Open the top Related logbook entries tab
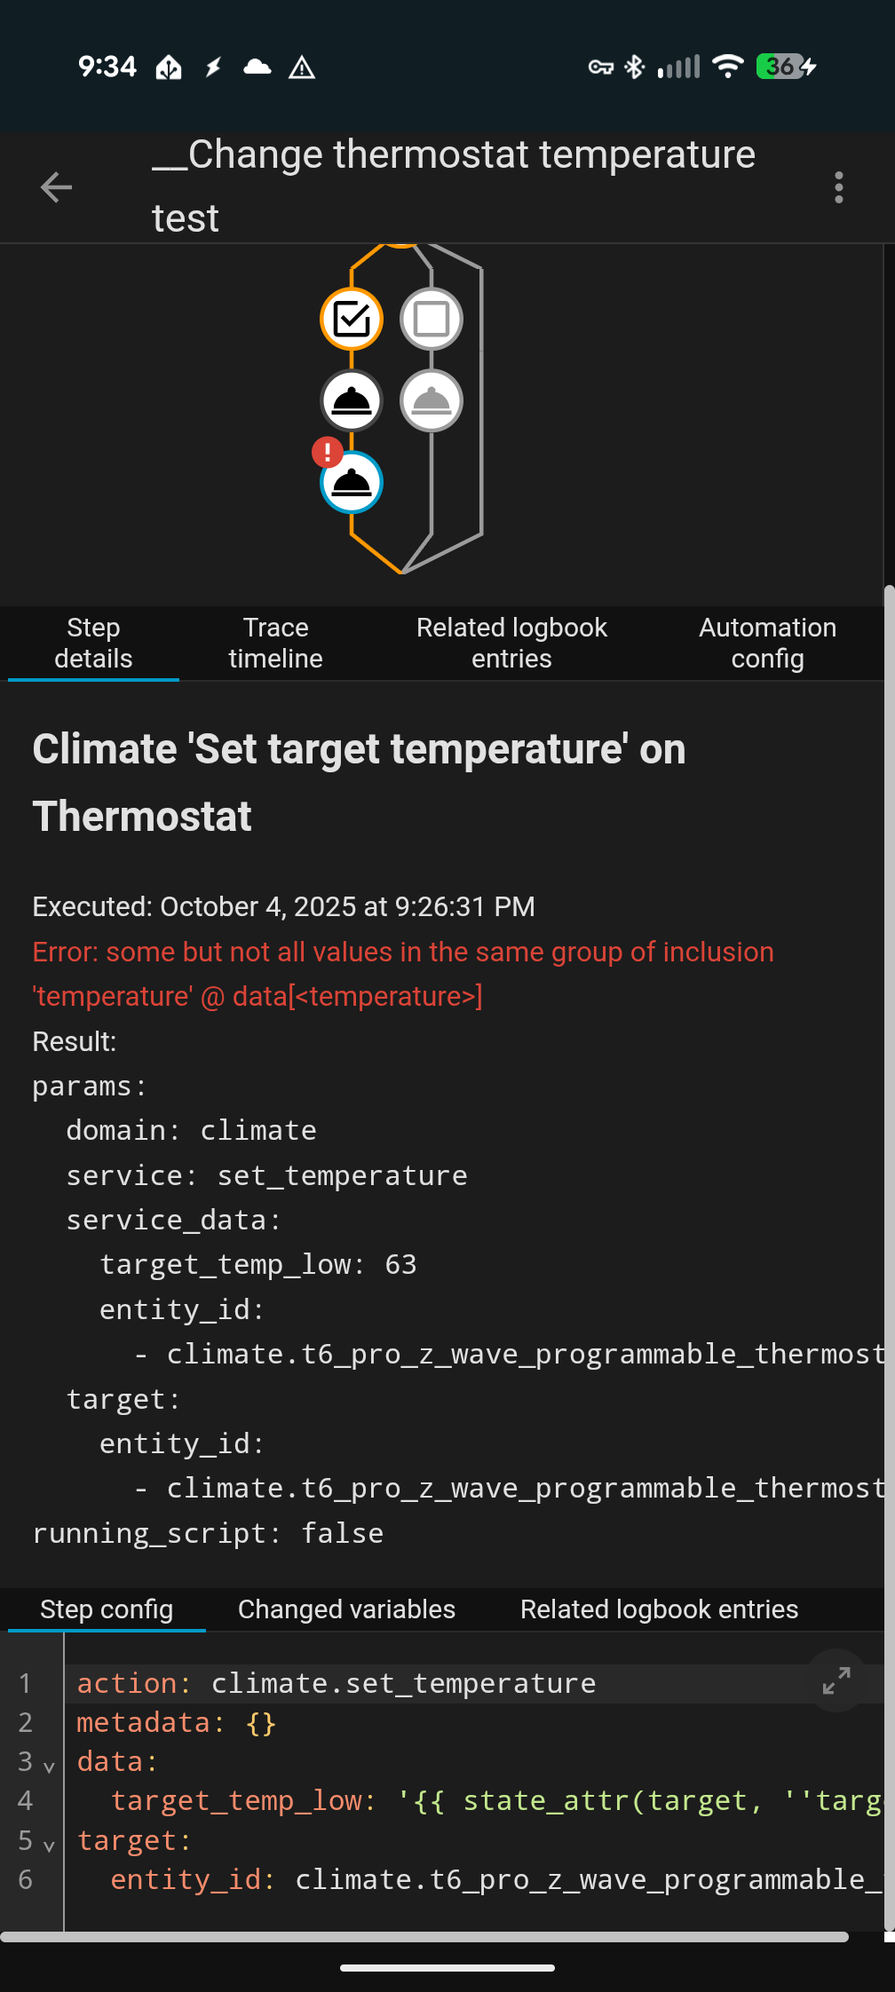 (x=511, y=644)
